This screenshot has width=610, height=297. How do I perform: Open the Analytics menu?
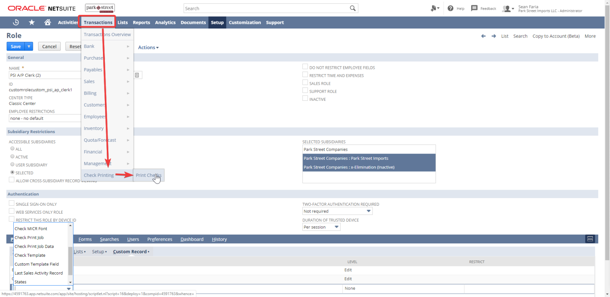point(165,22)
